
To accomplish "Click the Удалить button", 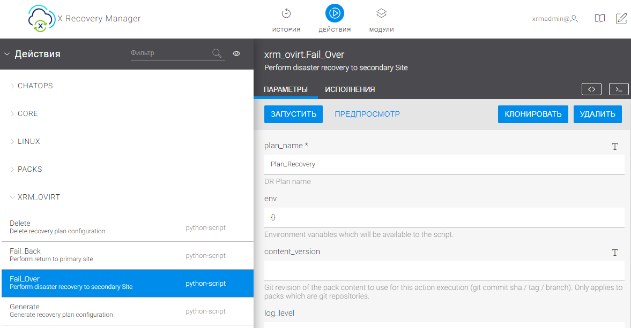I will [x=597, y=114].
